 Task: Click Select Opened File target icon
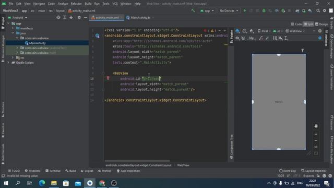point(58,17)
